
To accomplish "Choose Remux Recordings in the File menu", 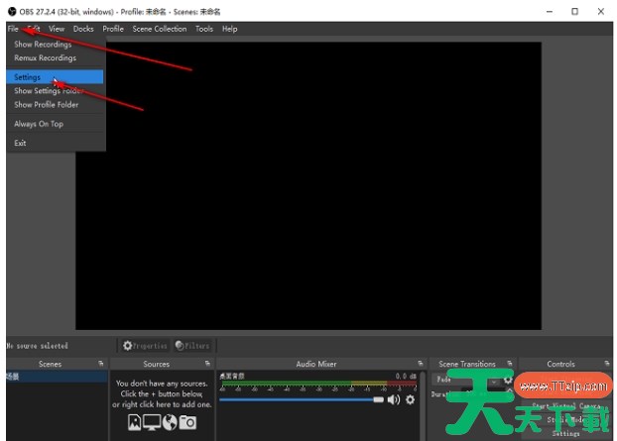I will (x=45, y=57).
